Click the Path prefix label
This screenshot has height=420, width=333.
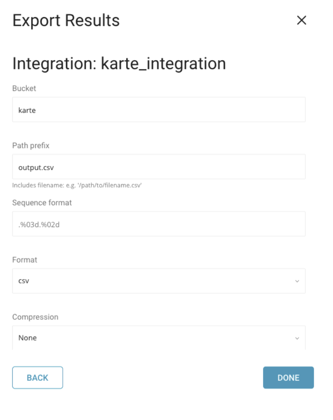[x=31, y=145]
